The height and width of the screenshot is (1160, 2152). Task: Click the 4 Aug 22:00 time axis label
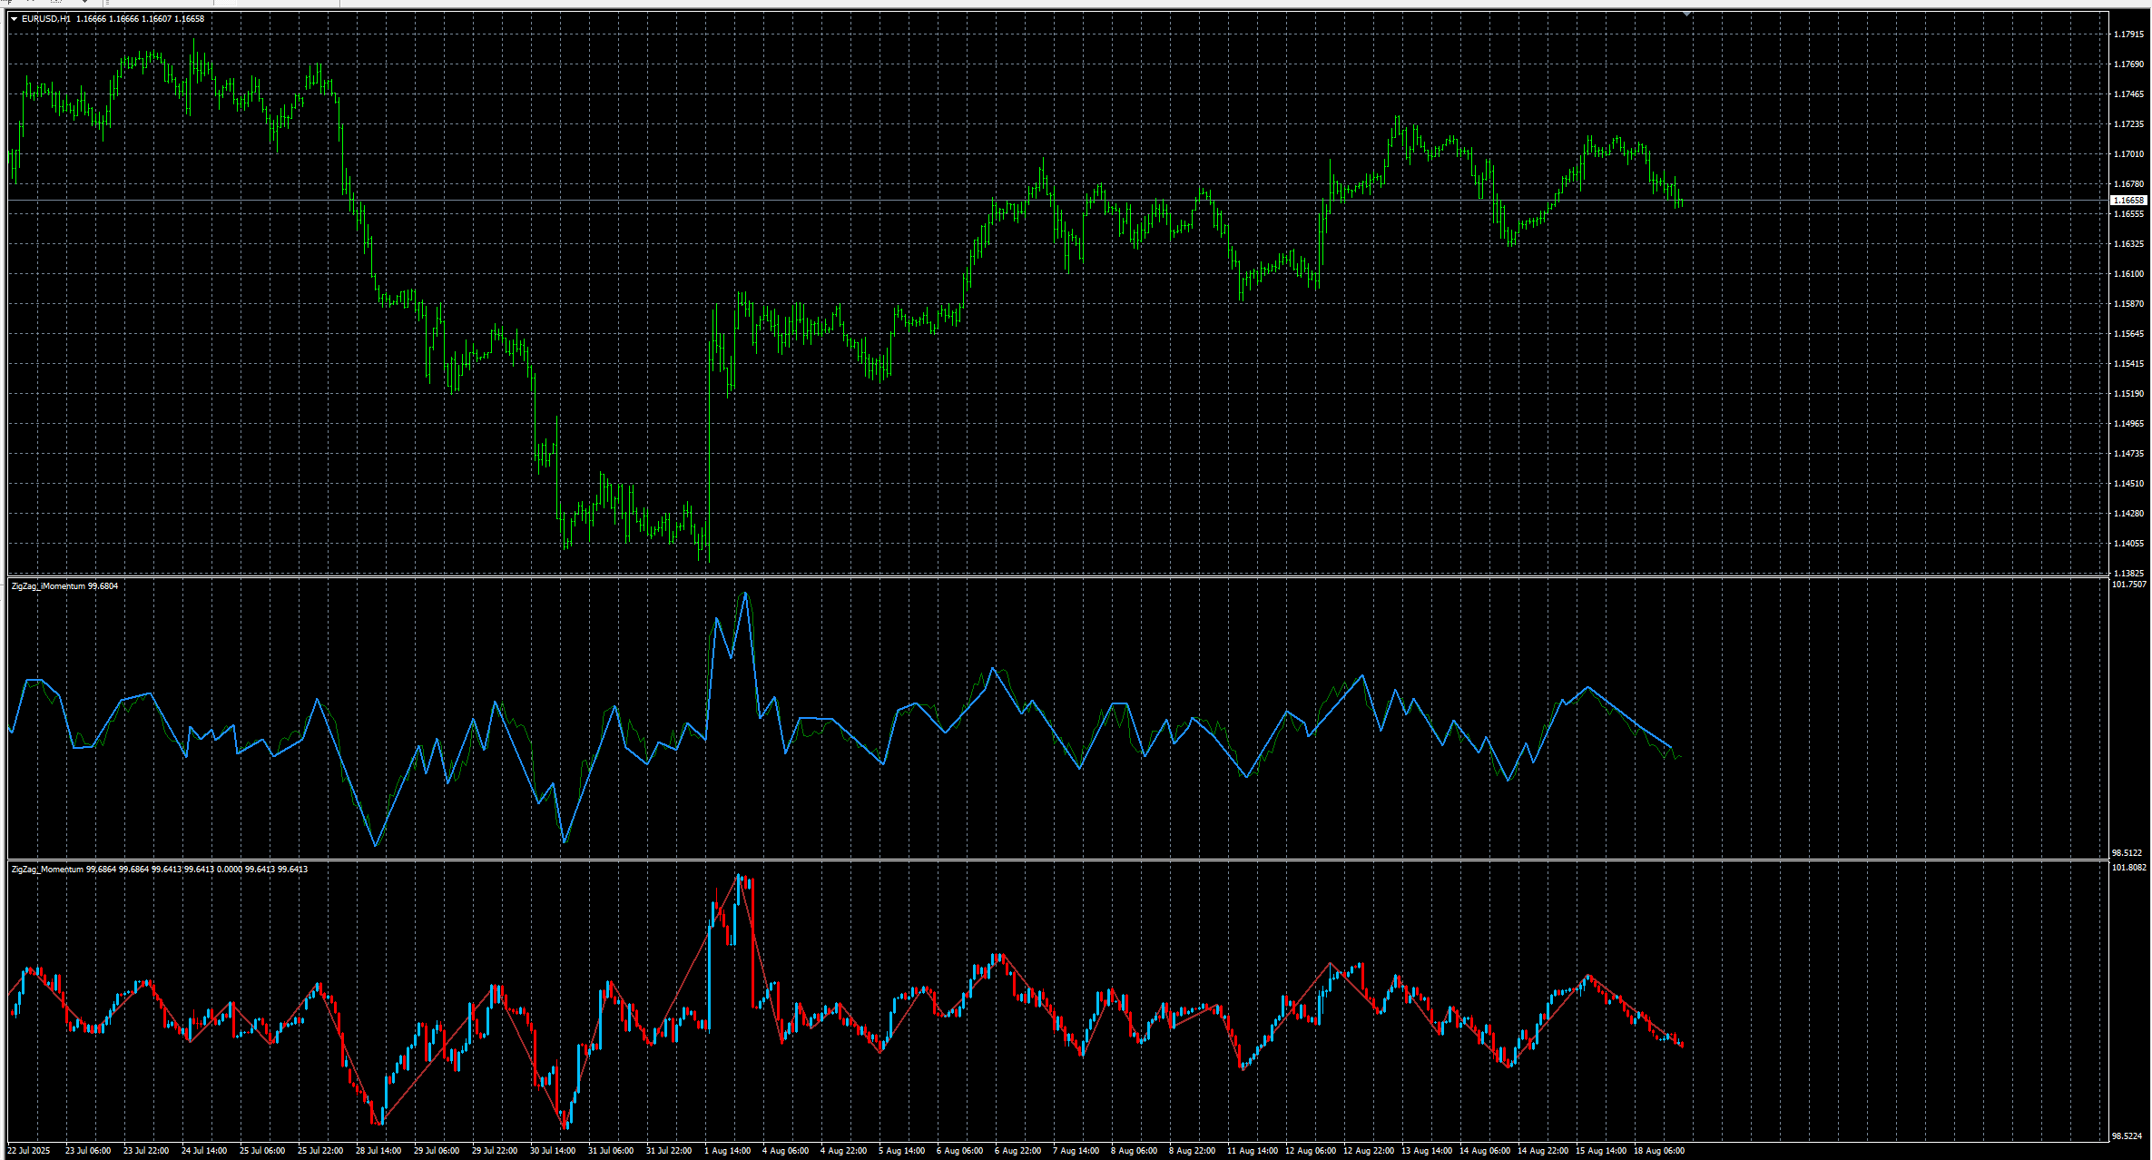coord(844,1151)
